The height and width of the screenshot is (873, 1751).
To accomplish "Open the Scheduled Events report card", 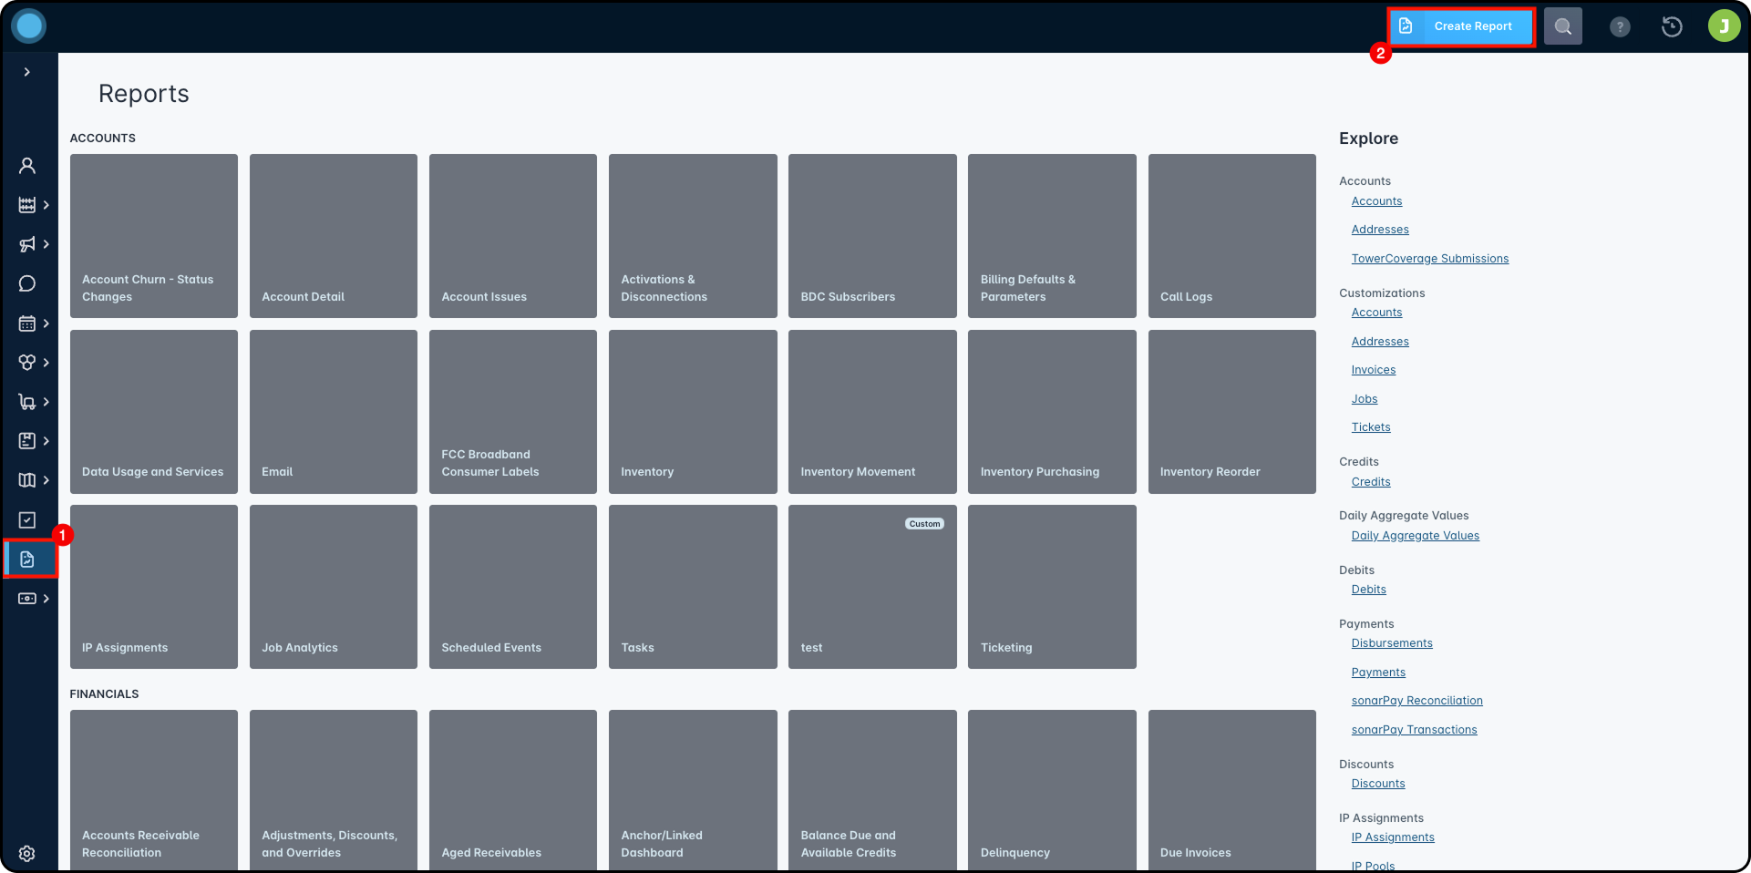I will (513, 587).
